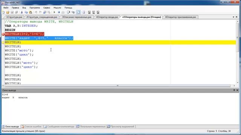Image resolution: width=241 pixels, height=135 pixels.
Task: Toggle the output window toolbar button
Action: tap(78, 12)
